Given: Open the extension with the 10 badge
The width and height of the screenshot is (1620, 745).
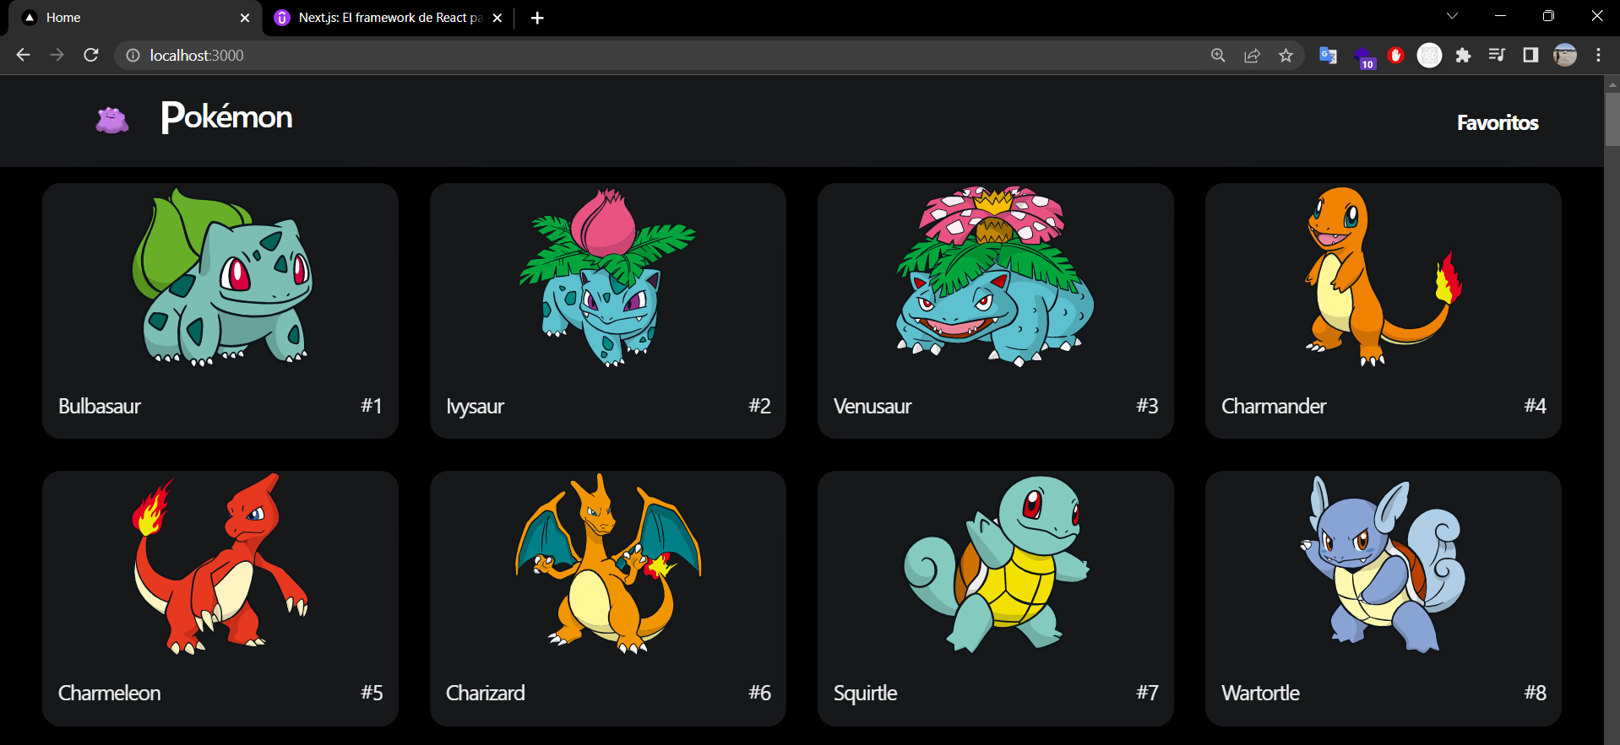Looking at the screenshot, I should (x=1363, y=57).
